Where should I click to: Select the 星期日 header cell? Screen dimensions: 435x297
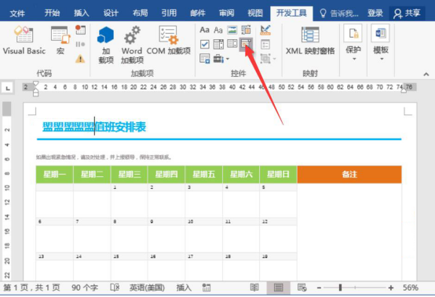pyautogui.click(x=278, y=175)
